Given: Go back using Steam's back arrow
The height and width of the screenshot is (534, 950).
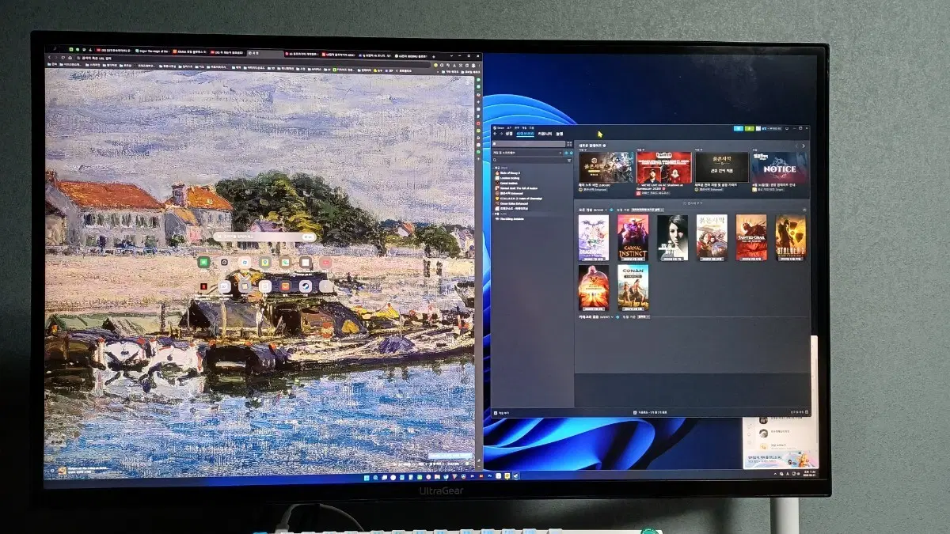Looking at the screenshot, I should click(495, 134).
